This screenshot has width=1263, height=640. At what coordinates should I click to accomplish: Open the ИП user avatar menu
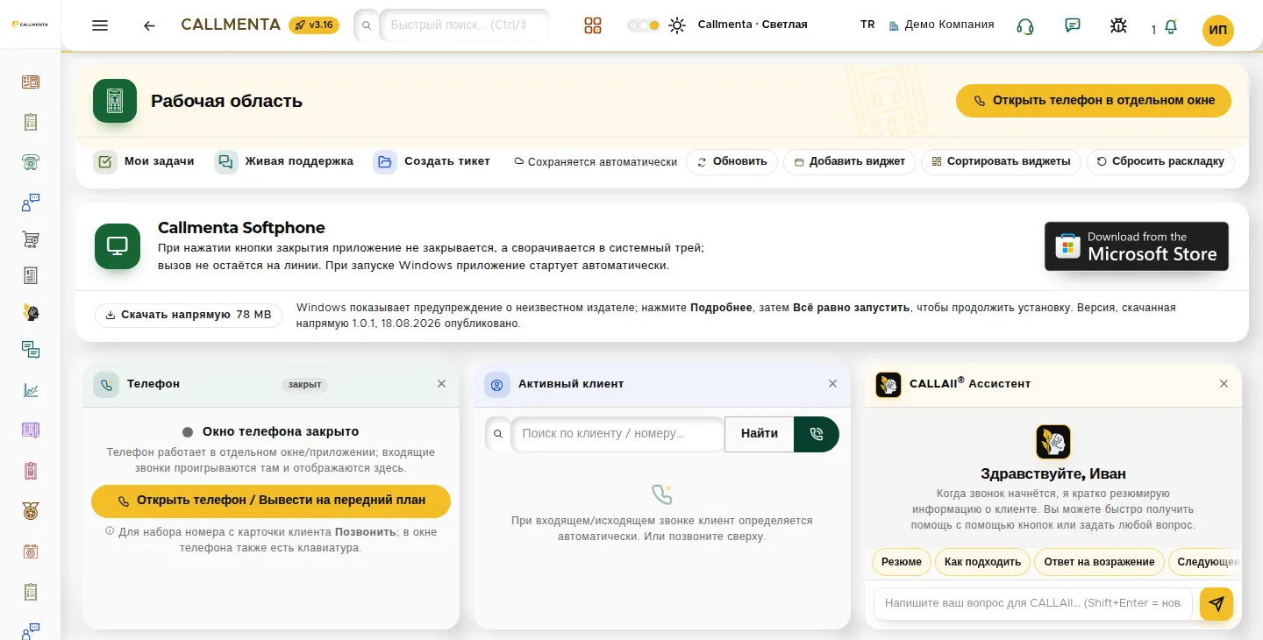(1218, 30)
